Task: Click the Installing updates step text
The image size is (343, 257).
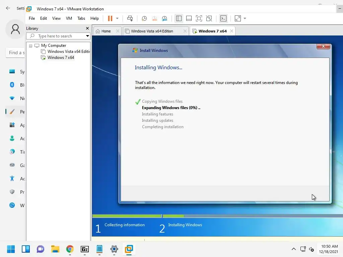Action: click(x=157, y=120)
